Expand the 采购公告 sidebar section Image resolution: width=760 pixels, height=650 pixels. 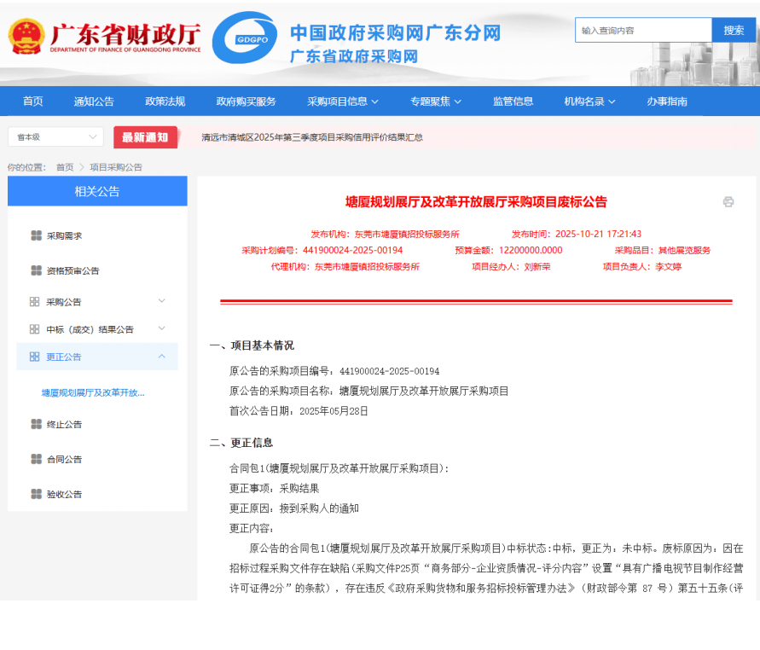[161, 301]
